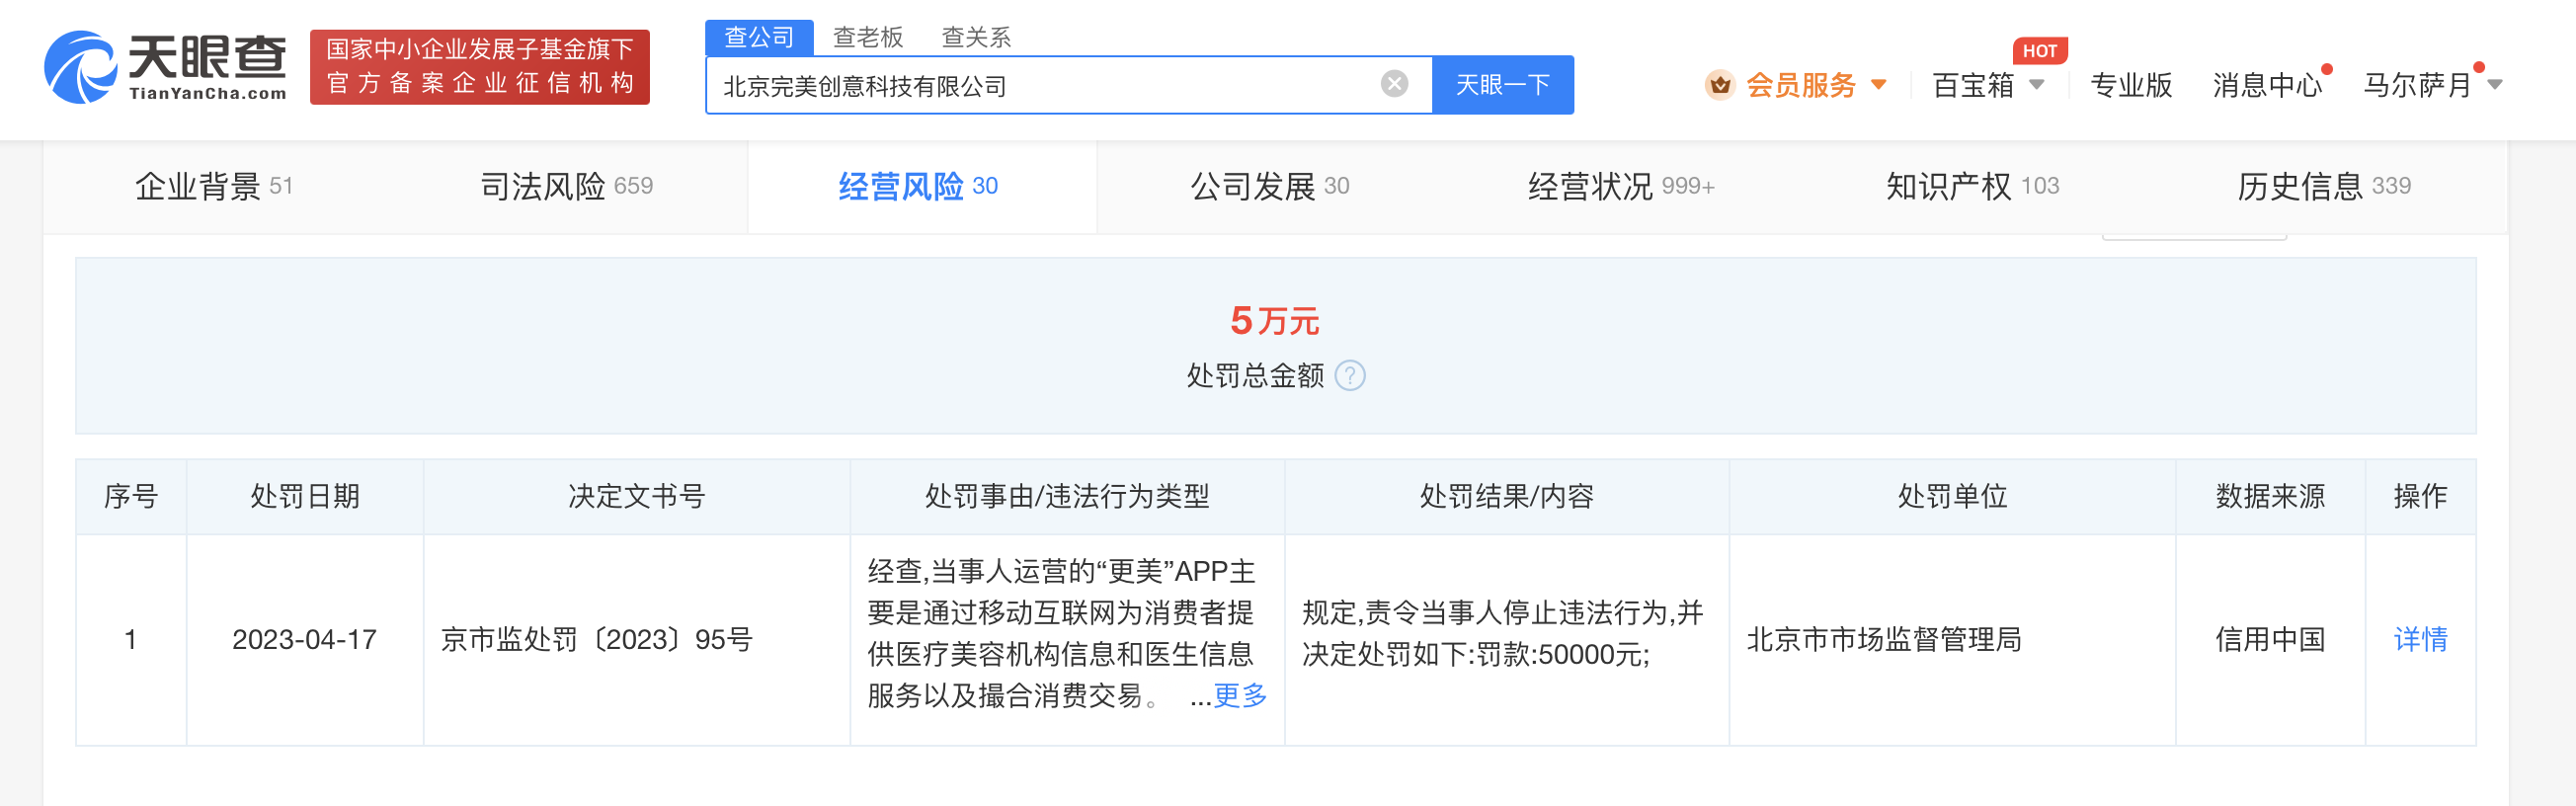The image size is (2576, 806).
Task: Open the 知识产权 tab
Action: pos(1972,186)
